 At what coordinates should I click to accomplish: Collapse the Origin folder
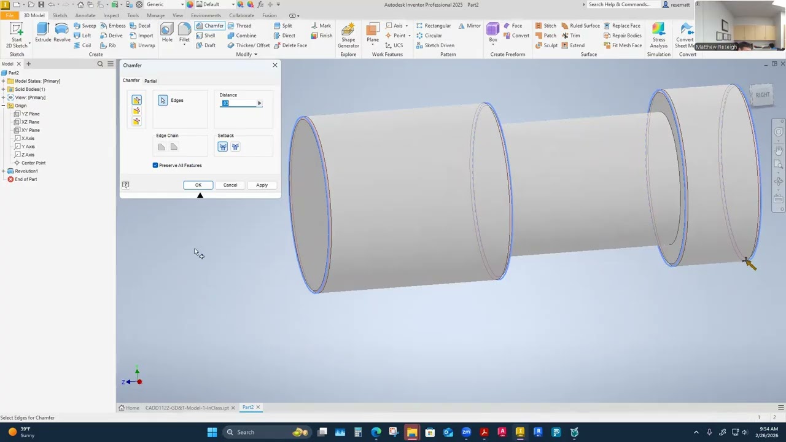pyautogui.click(x=4, y=106)
